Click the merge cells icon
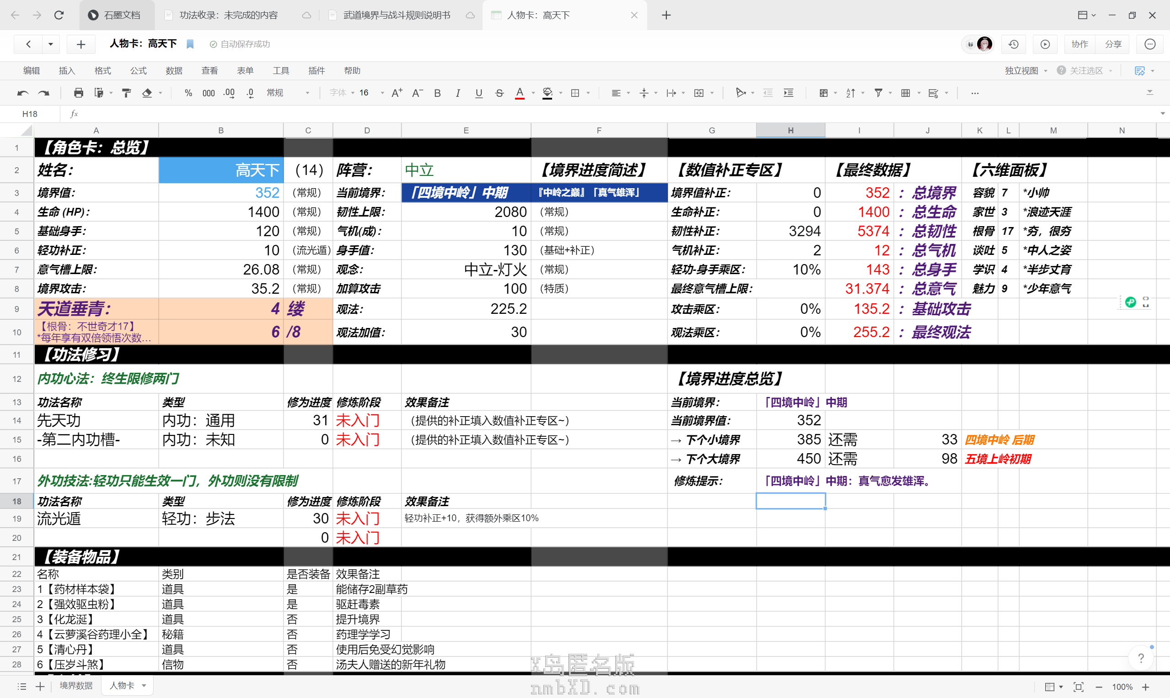Image resolution: width=1170 pixels, height=698 pixels. point(699,93)
